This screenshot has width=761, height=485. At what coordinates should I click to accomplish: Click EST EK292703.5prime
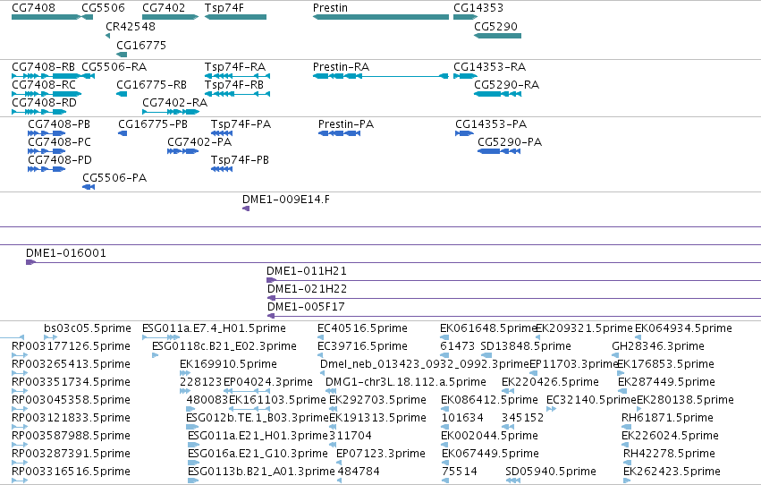pos(332,409)
